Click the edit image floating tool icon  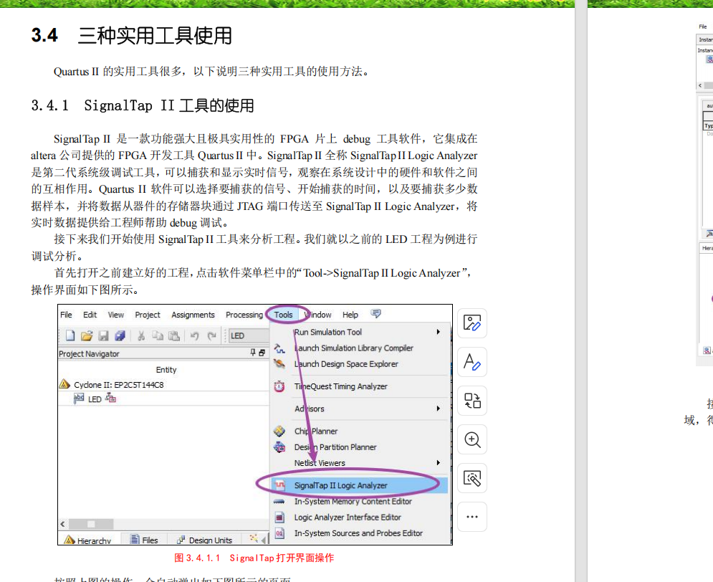(472, 323)
